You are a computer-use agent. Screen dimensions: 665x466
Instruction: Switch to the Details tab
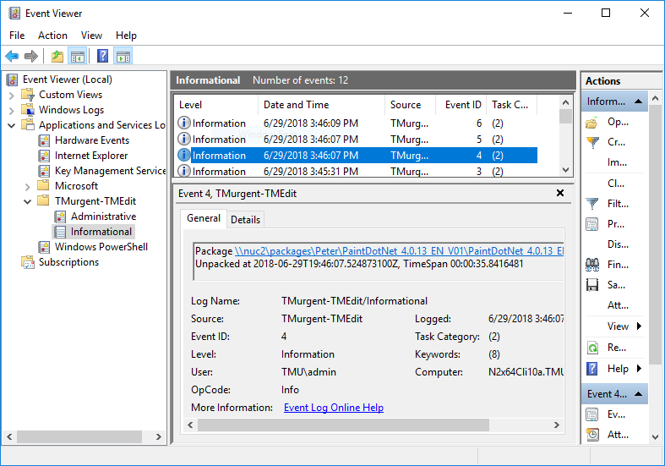coord(245,220)
